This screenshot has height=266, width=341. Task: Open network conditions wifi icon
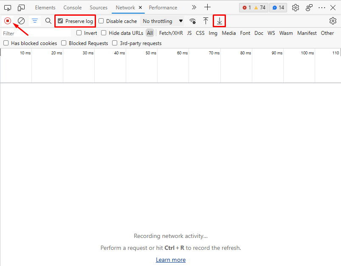click(193, 21)
